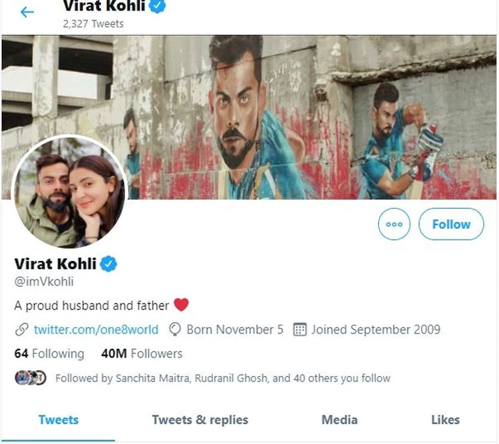Switch to the Likes tab
The image size is (499, 444).
point(445,419)
